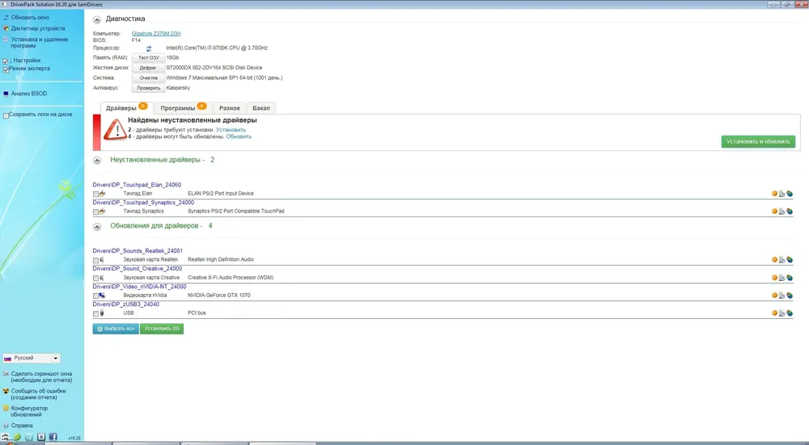This screenshot has height=445, width=809.
Task: Click the globe icon in PCI bus row
Action: click(x=790, y=313)
